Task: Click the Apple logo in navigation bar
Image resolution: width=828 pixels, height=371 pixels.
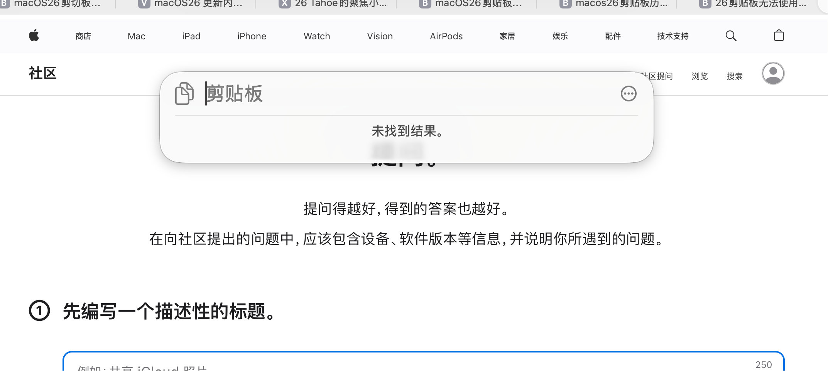Action: 34,35
